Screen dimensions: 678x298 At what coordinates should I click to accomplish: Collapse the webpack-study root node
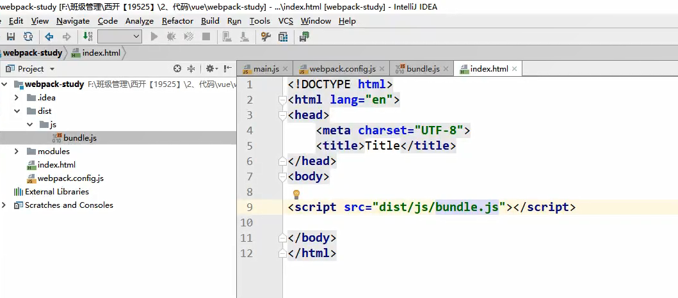click(x=4, y=84)
